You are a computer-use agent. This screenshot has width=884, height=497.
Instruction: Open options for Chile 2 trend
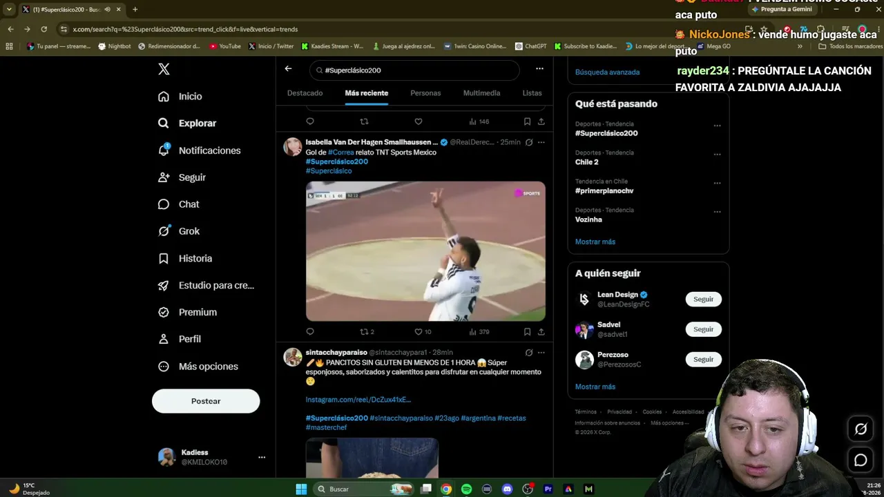click(x=717, y=154)
